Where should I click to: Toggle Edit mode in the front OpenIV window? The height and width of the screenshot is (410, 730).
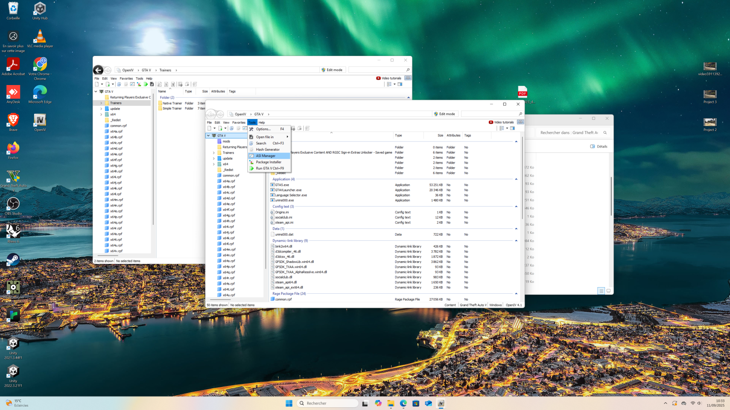(x=445, y=114)
